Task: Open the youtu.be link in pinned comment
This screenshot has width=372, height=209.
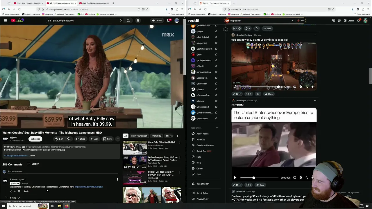Action: click(x=89, y=187)
